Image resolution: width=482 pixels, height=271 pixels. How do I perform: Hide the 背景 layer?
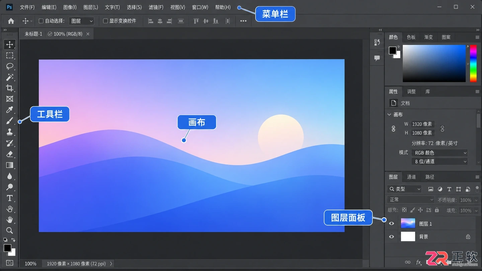(x=392, y=237)
